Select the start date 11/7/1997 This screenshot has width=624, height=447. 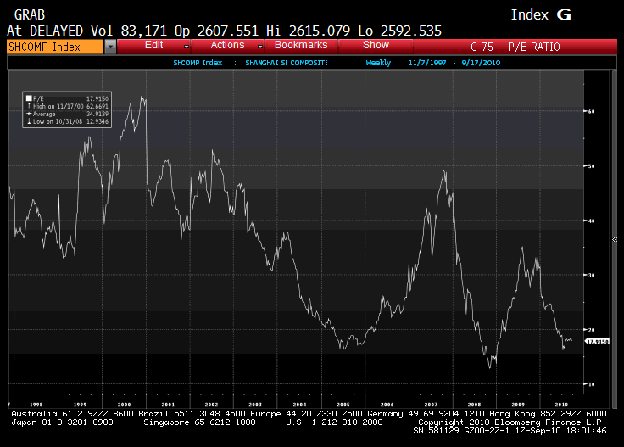click(427, 63)
